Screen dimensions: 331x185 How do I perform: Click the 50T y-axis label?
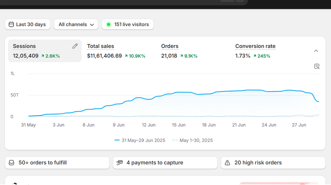click(15, 95)
